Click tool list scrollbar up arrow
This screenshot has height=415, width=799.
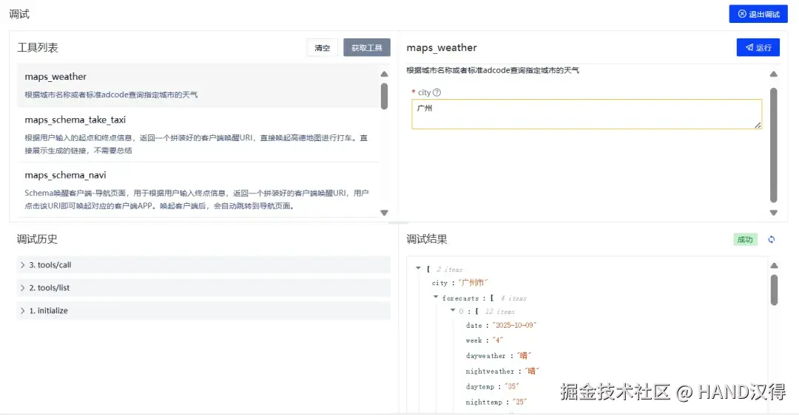pyautogui.click(x=384, y=75)
